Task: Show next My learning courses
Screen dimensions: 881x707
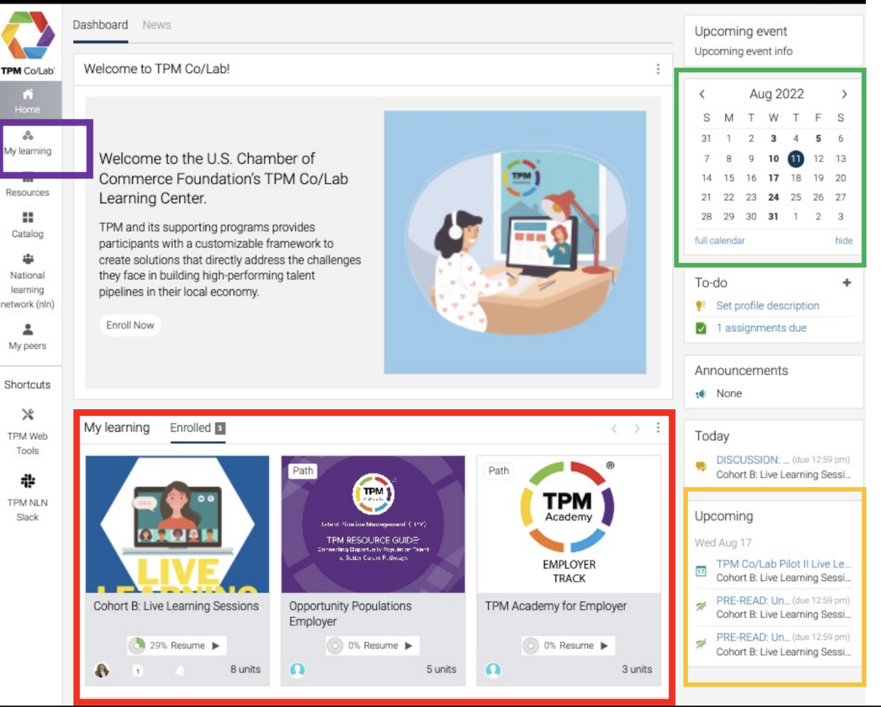Action: click(637, 428)
